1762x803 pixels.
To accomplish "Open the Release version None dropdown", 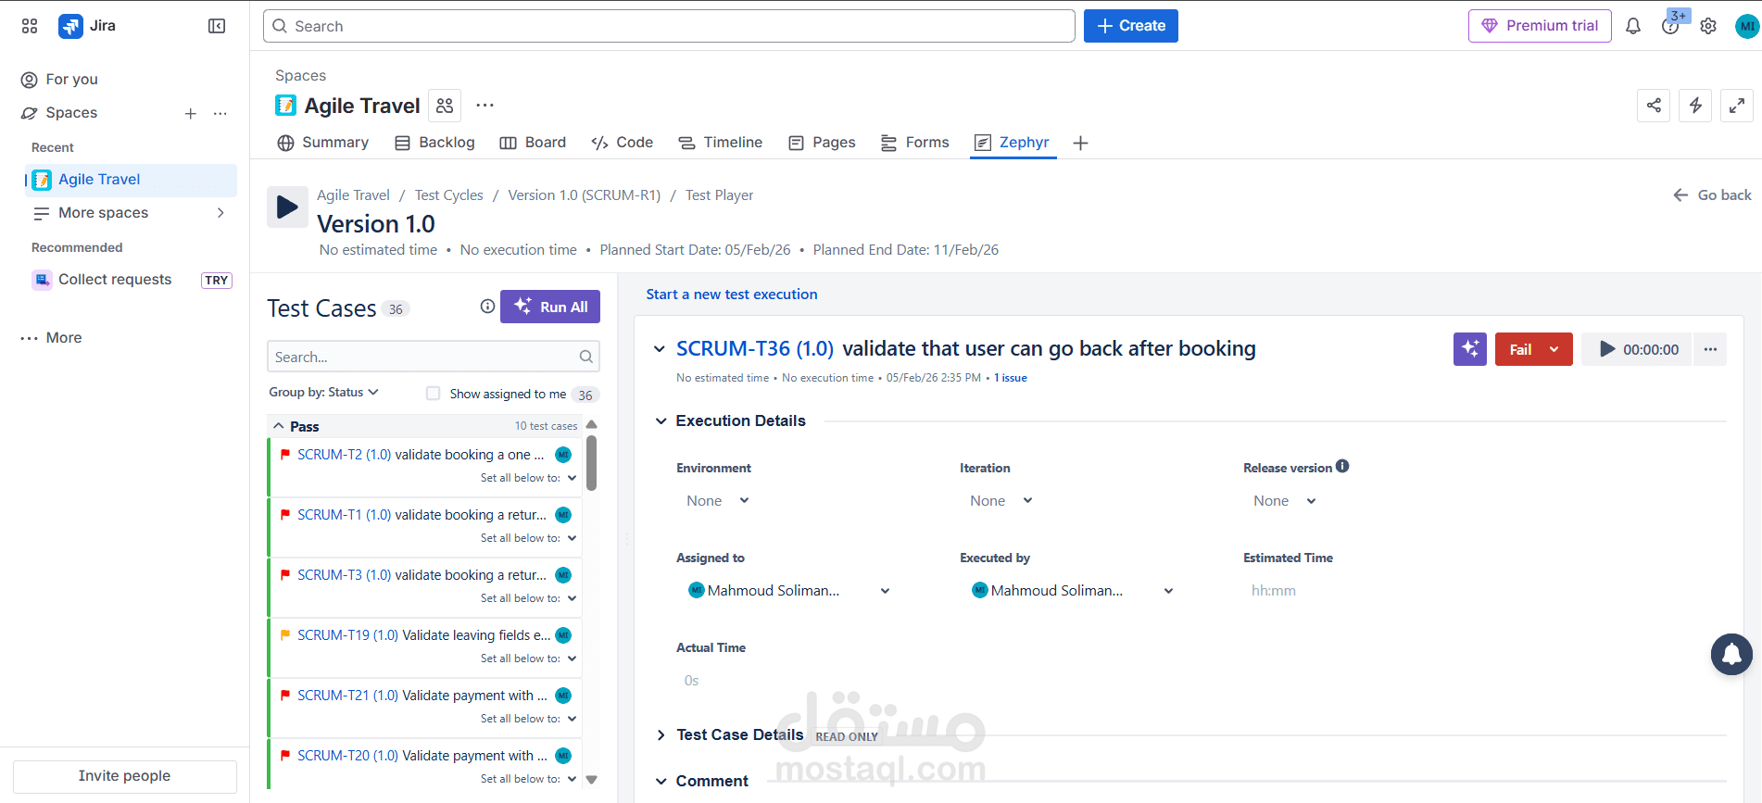I will tap(1285, 501).
